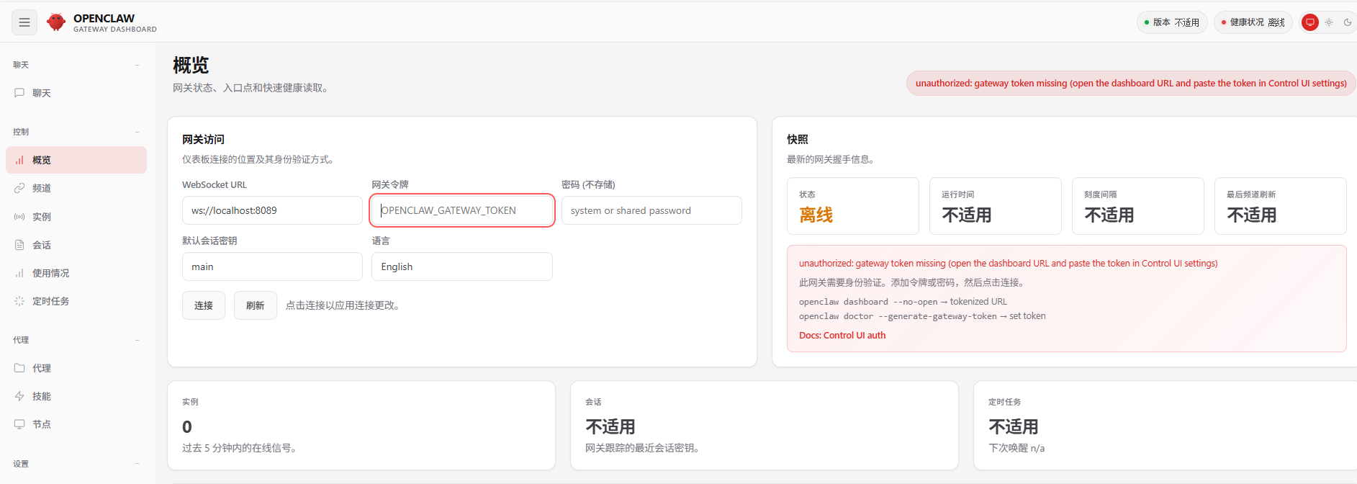Open the 语言 English language dropdown

click(x=462, y=266)
